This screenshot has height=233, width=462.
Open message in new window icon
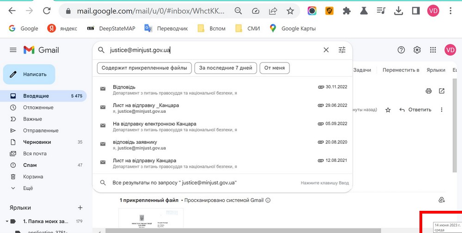pyautogui.click(x=442, y=91)
